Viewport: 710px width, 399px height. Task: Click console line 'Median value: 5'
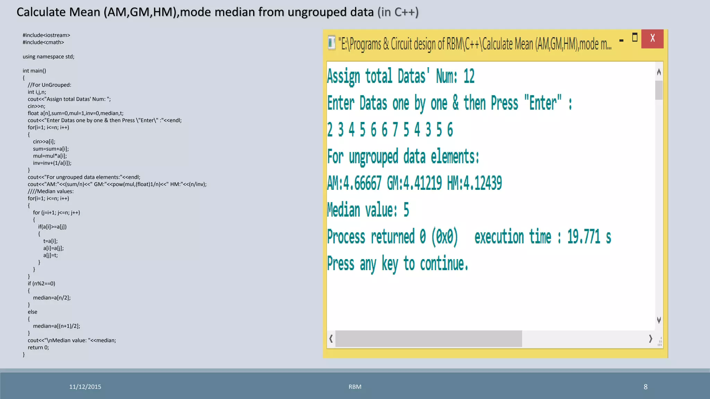tap(368, 210)
